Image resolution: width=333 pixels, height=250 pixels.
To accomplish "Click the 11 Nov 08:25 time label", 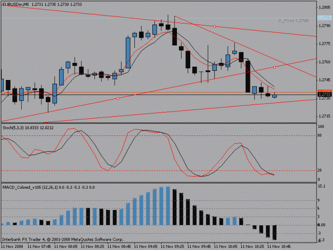I will tap(93, 247).
